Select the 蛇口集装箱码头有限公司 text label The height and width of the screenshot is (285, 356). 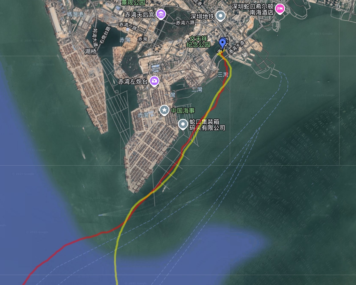[207, 125]
